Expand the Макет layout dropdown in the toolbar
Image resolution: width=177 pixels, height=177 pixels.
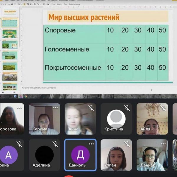(60, 4)
